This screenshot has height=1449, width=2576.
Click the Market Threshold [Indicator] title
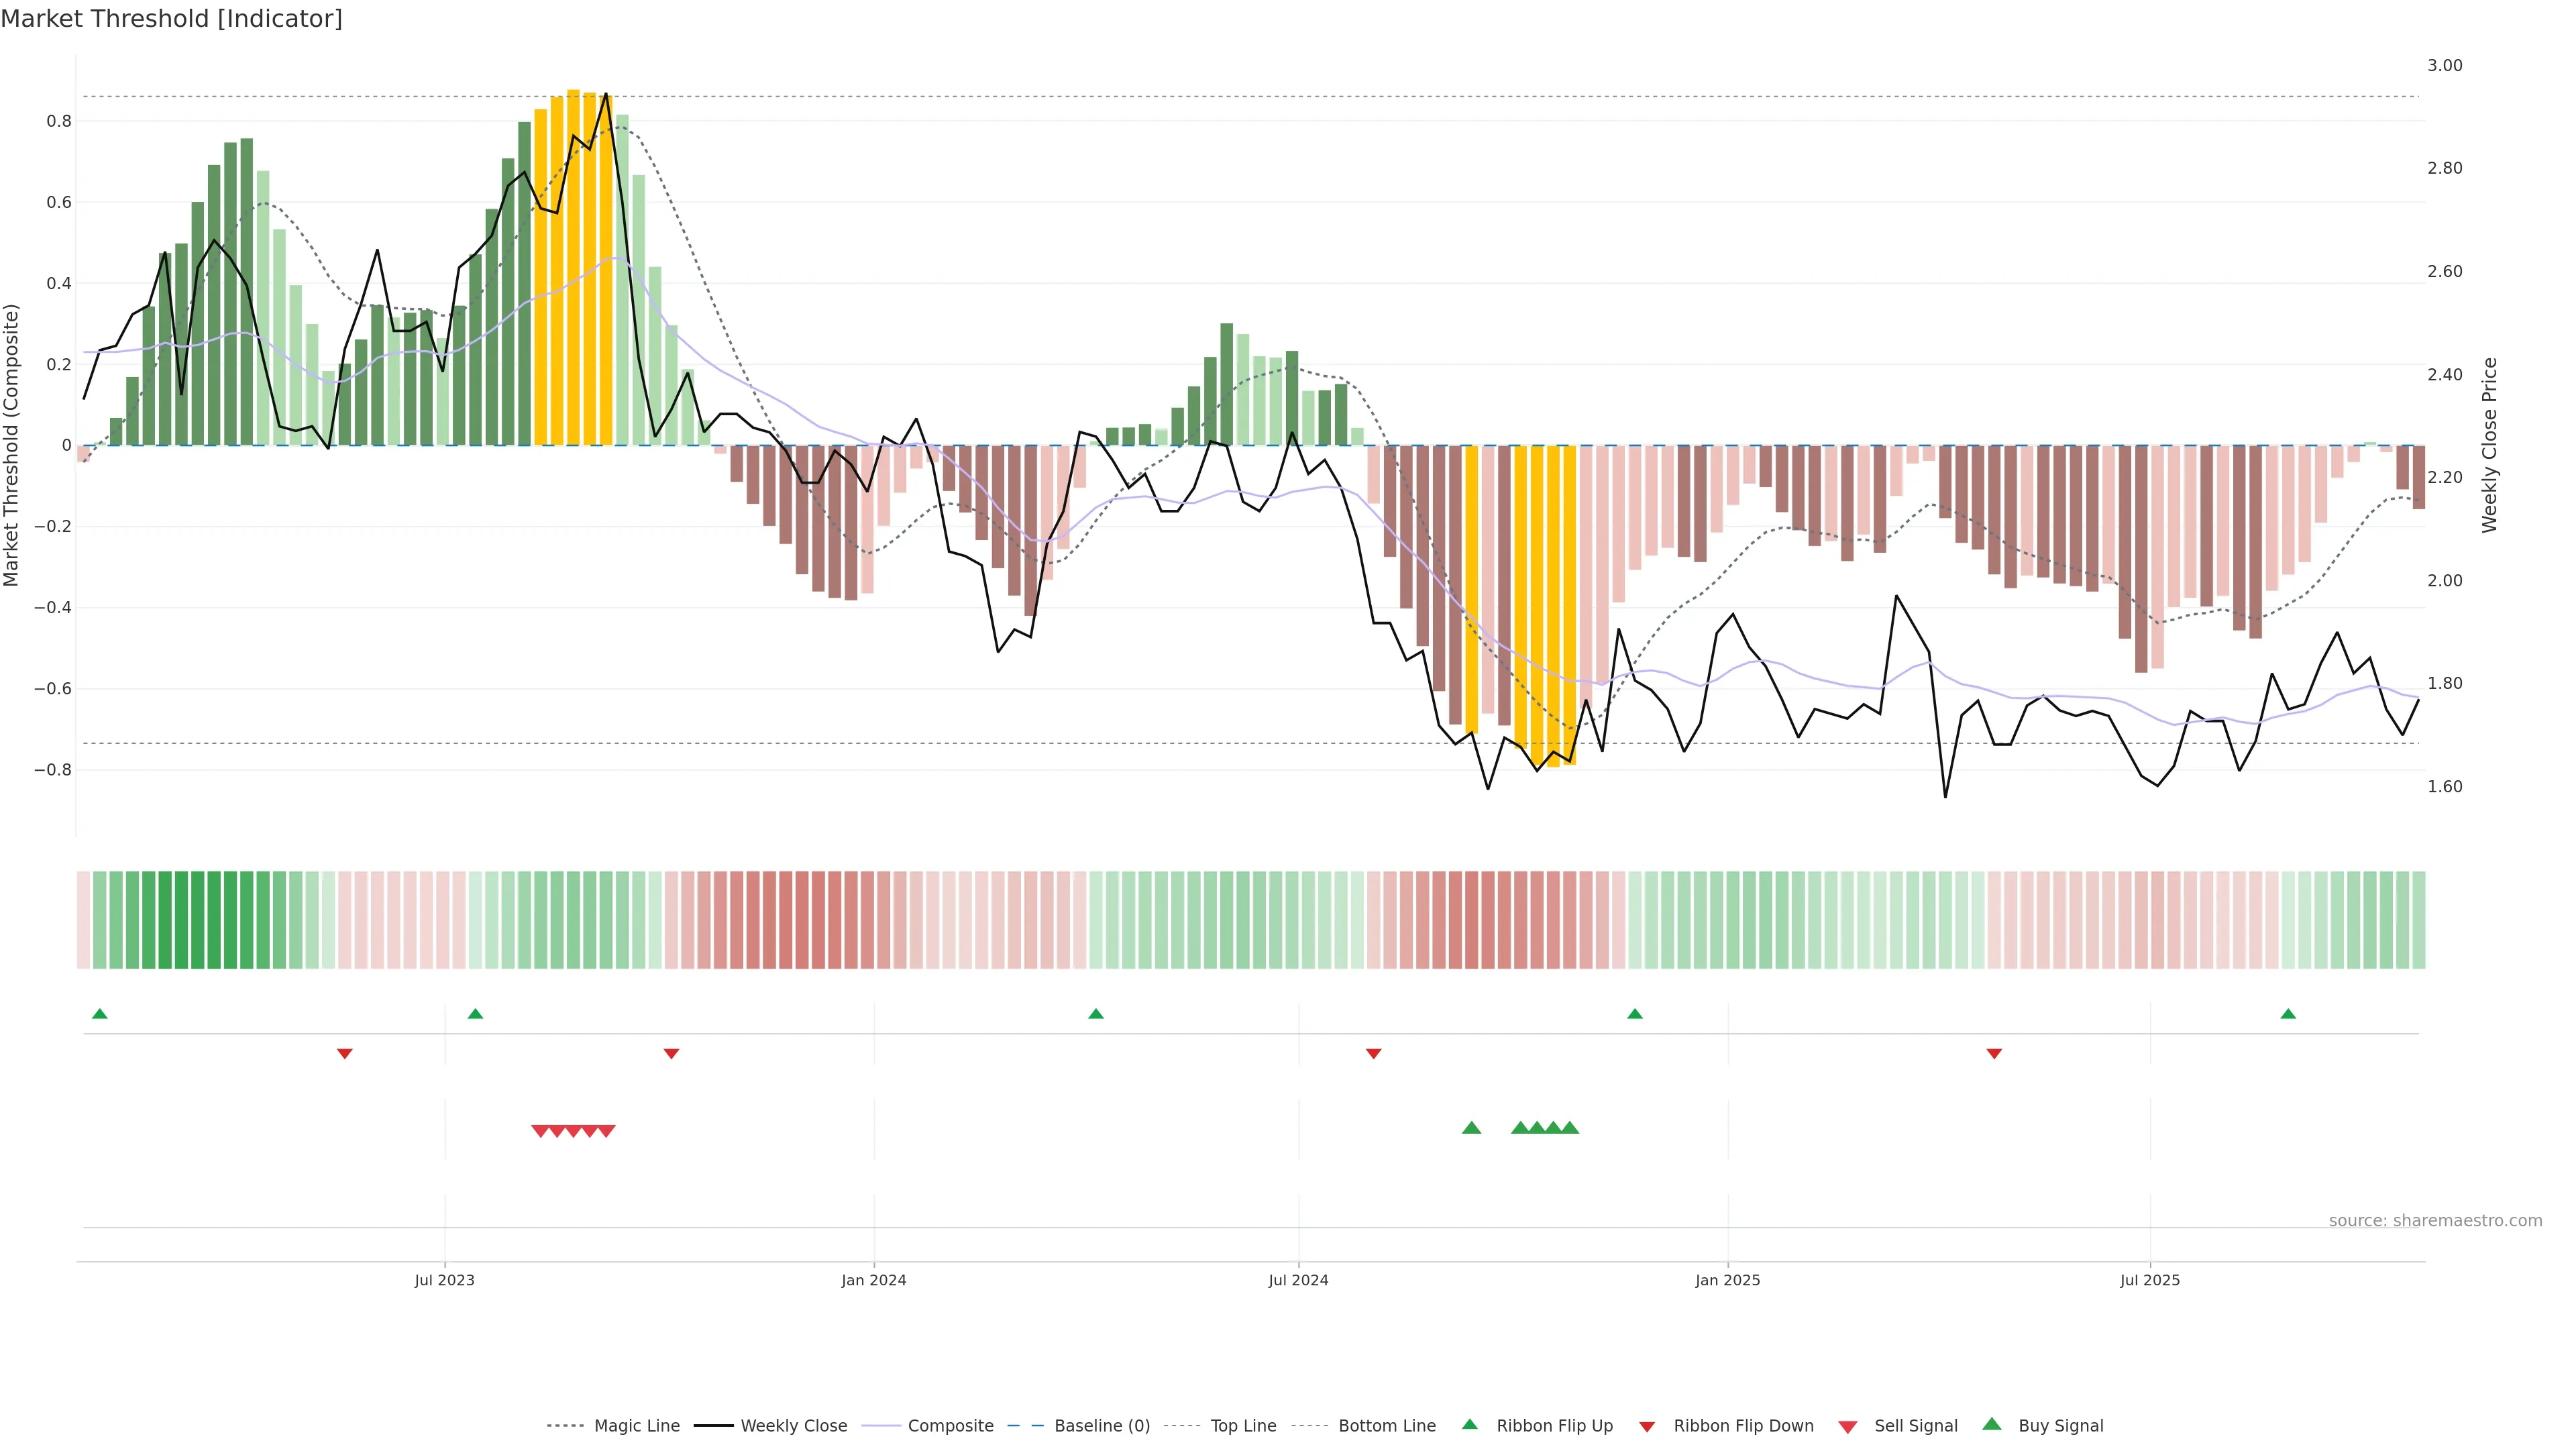(171, 19)
